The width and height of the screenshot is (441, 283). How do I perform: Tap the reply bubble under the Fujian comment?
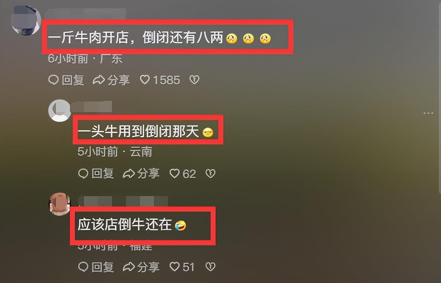pos(96,267)
